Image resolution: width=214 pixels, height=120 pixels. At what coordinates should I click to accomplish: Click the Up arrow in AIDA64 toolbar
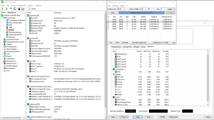tap(11, 9)
